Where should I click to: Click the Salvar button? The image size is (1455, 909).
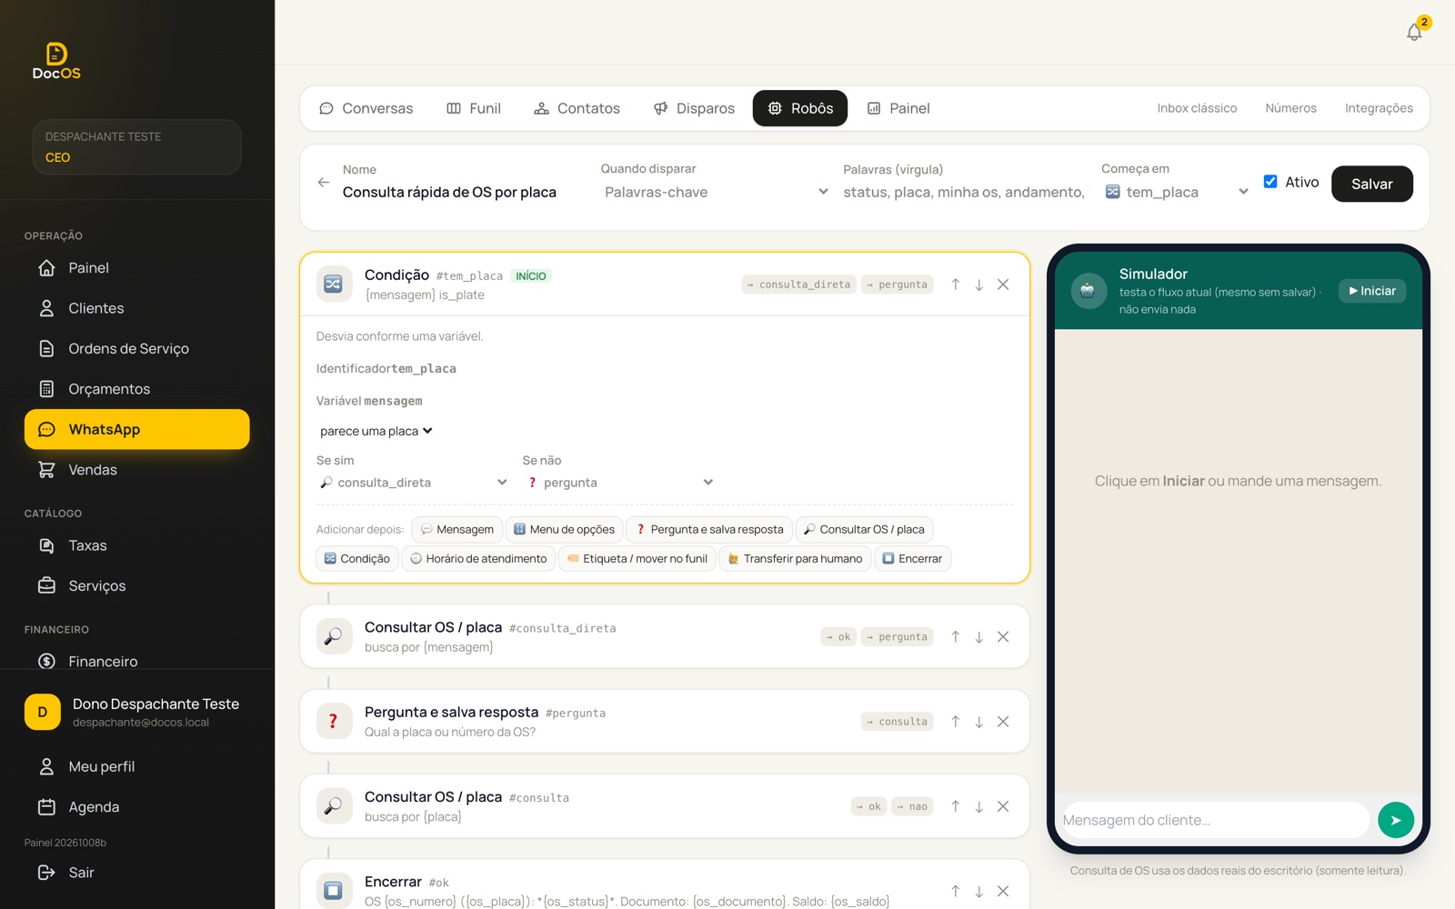[1371, 184]
